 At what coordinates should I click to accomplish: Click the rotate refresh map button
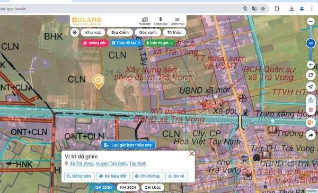(x=311, y=75)
